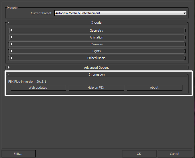Expand the Embed Media title bar
The image size is (195, 158).
click(97, 58)
